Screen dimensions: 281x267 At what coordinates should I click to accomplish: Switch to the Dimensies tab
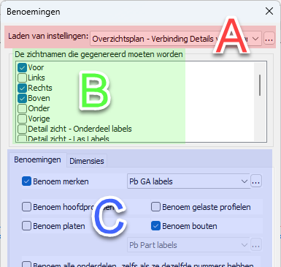point(87,161)
